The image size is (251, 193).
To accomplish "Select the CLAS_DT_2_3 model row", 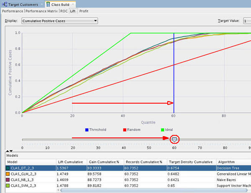I will click(128, 168).
